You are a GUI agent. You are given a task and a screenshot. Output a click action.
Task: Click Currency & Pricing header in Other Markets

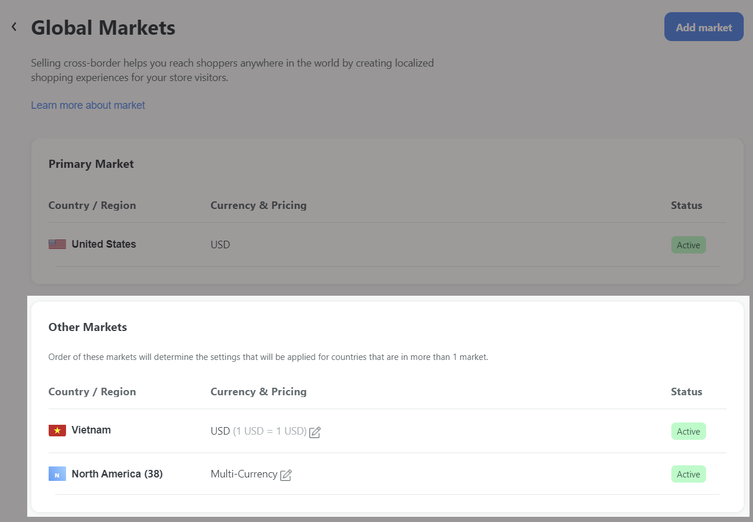258,392
